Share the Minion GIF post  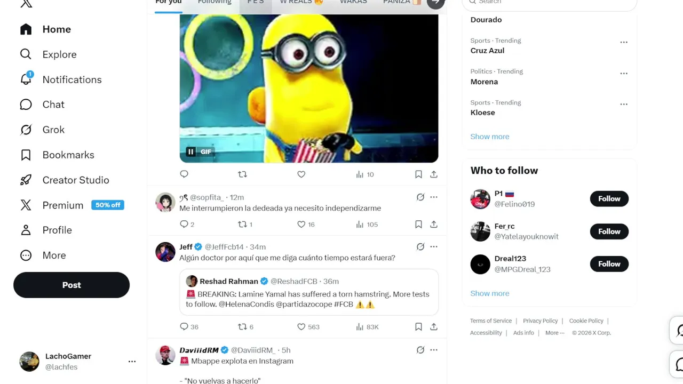pos(434,174)
